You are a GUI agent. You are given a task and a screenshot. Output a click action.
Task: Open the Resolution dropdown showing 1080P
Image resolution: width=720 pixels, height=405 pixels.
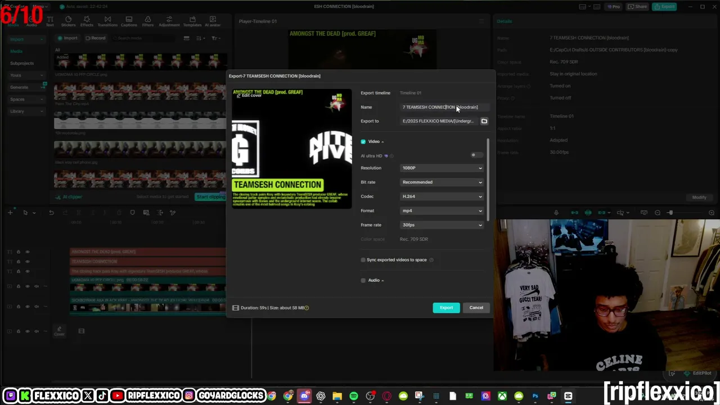[442, 168]
